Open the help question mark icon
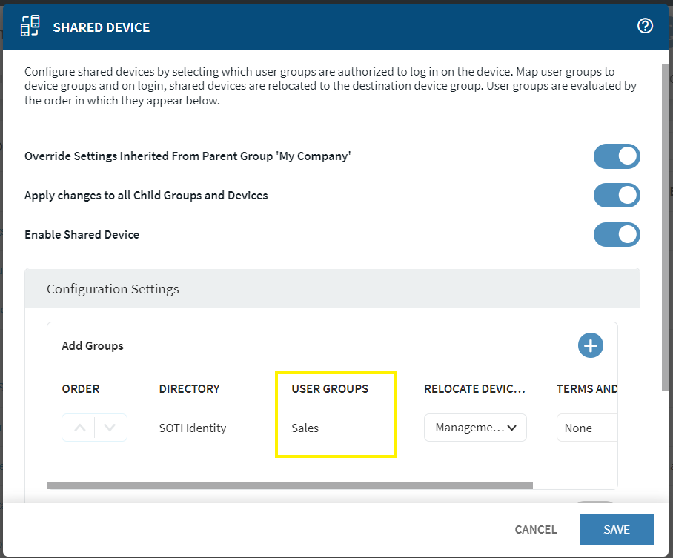673x558 pixels. point(645,27)
